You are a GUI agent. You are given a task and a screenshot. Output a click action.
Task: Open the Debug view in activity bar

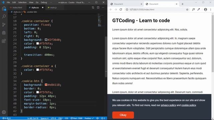click(x=4, y=33)
